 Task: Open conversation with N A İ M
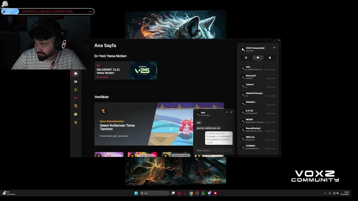(x=258, y=112)
